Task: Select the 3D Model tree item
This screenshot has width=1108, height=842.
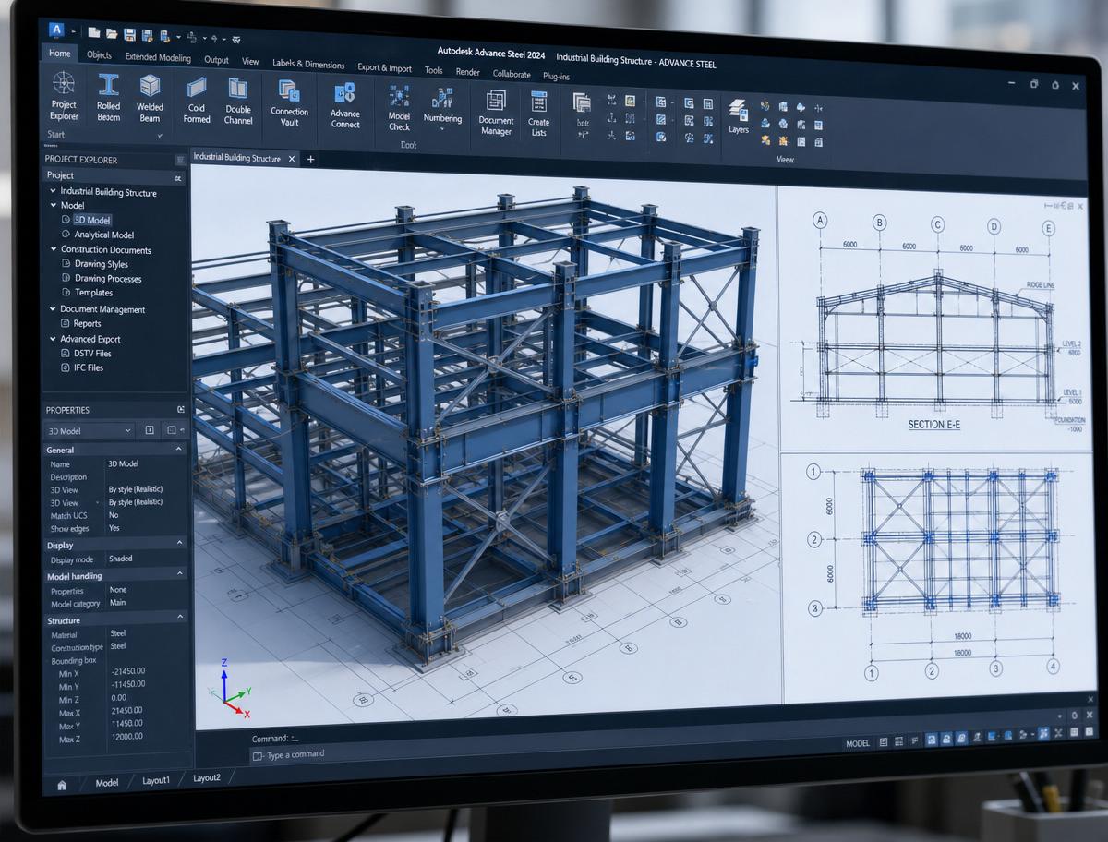Action: click(92, 220)
